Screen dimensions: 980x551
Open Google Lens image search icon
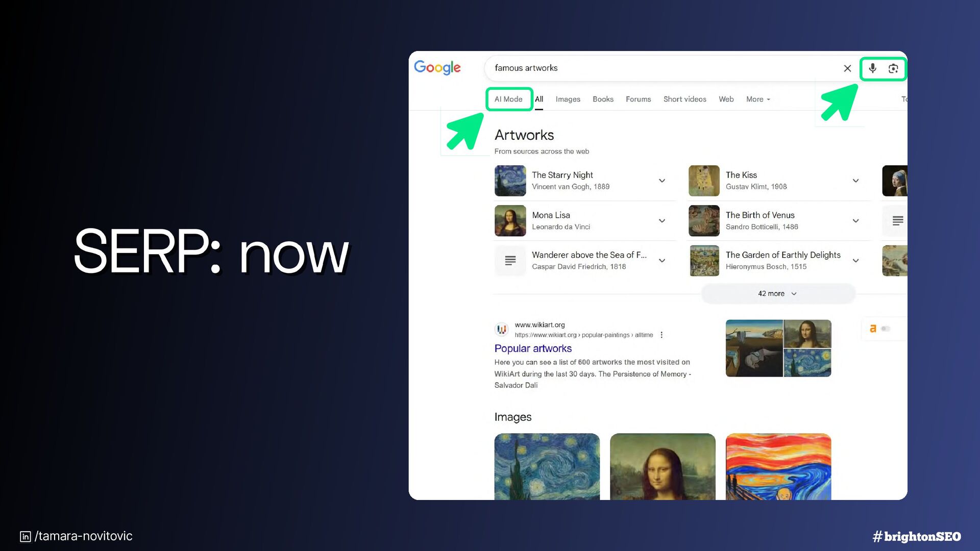click(893, 68)
